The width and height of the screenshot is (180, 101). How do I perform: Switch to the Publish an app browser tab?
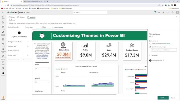pyautogui.click(x=34, y=2)
